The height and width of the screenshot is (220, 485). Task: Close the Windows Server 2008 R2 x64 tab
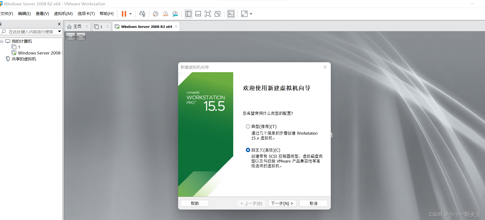click(176, 26)
